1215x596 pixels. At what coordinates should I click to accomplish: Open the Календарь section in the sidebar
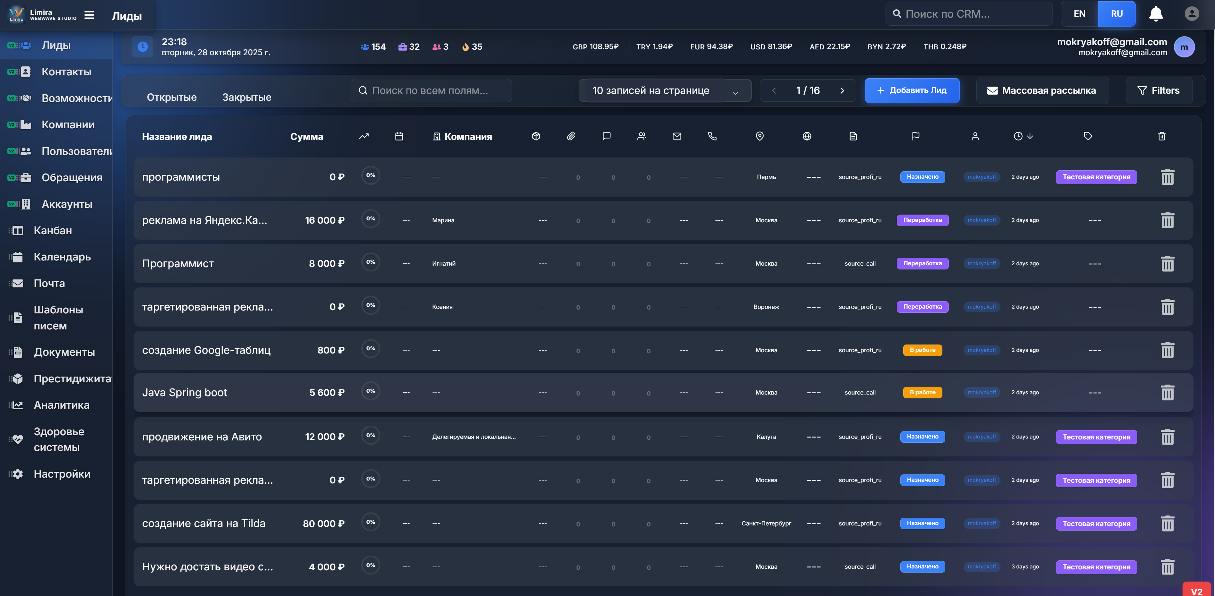point(61,257)
